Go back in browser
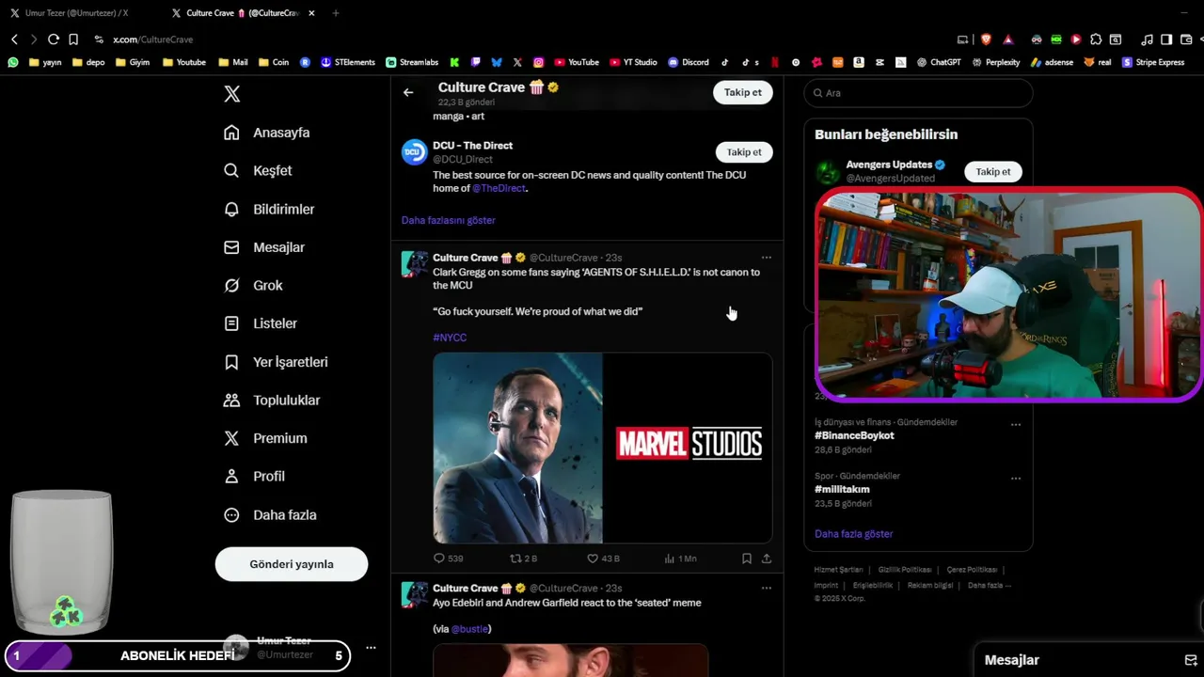This screenshot has height=677, width=1204. pos(14,39)
